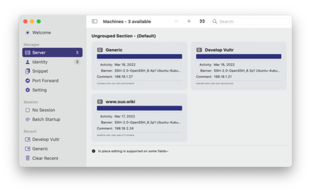Image resolution: width=311 pixels, height=194 pixels.
Task: Click comment 198.18.1.27 on Generic card
Action: click(123, 77)
